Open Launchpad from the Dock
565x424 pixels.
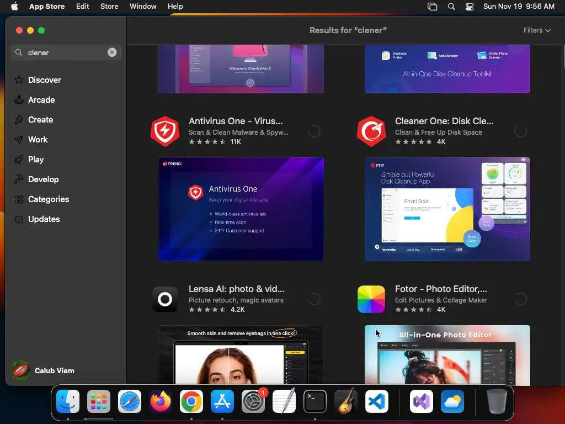[99, 401]
